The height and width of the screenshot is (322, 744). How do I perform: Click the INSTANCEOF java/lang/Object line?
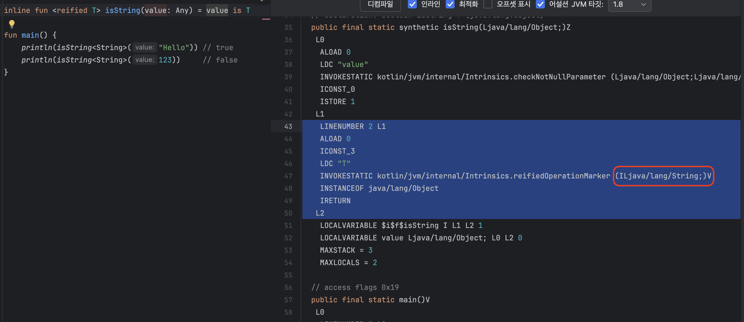coord(379,188)
